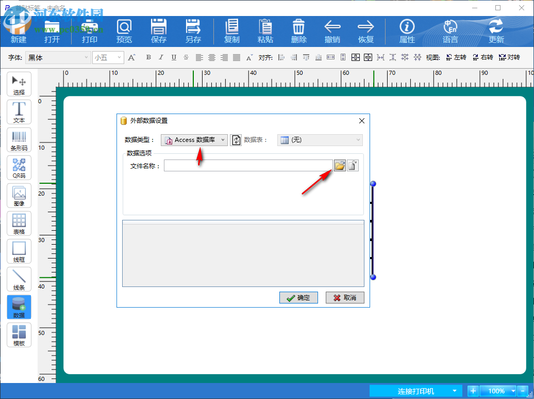Align text right
The image size is (534, 399).
(x=224, y=58)
